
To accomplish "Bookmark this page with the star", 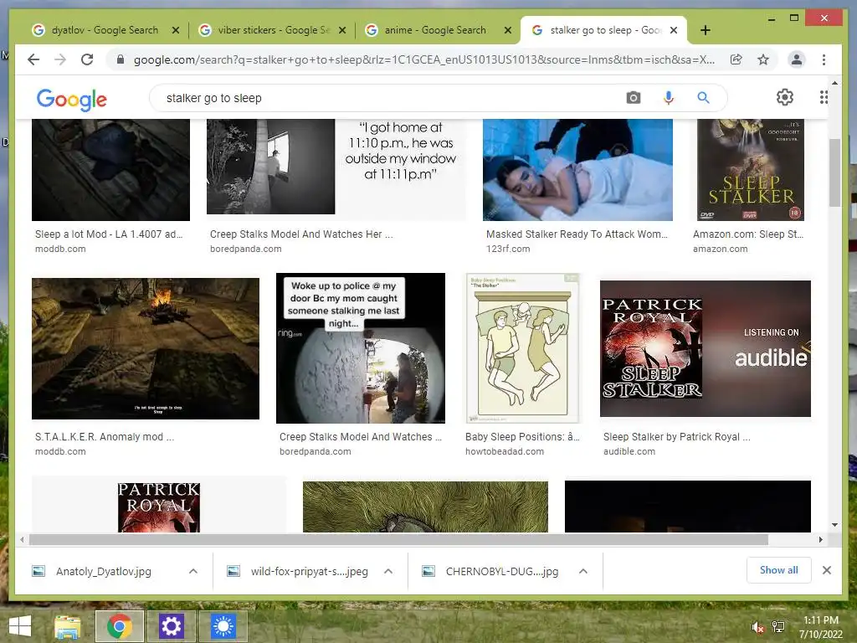I will point(763,59).
